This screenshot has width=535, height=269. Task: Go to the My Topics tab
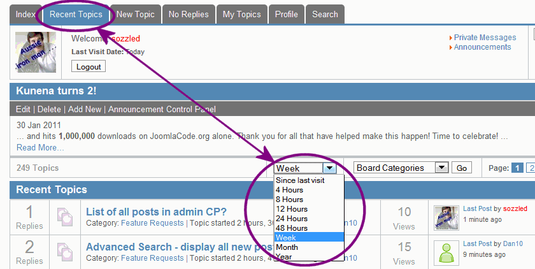click(x=242, y=14)
